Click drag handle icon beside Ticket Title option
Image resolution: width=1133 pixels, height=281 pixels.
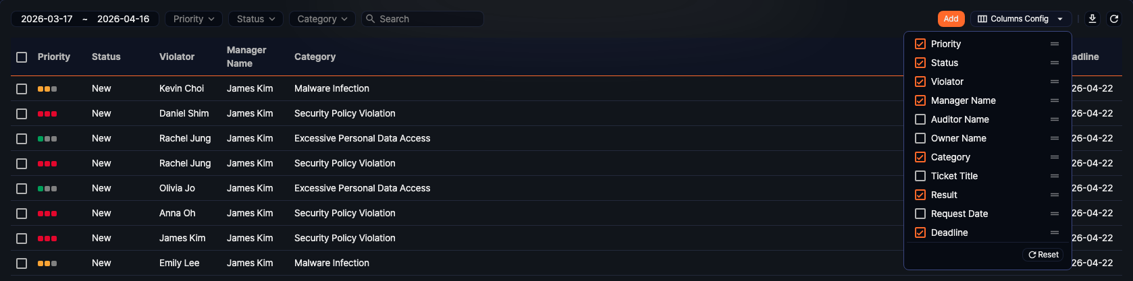click(x=1054, y=176)
